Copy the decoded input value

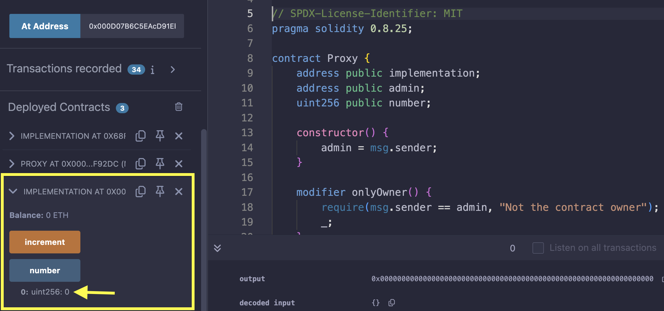point(392,303)
